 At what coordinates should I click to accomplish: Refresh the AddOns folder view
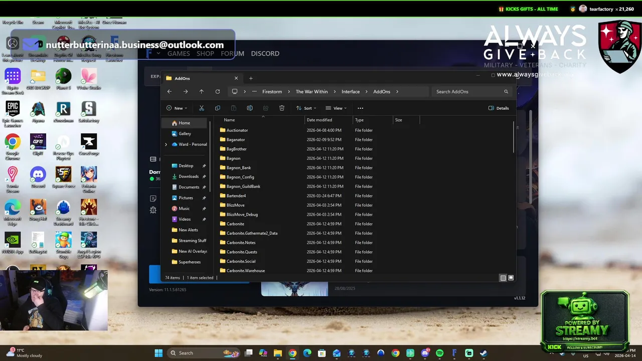(218, 92)
